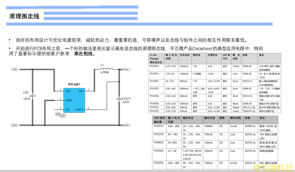This screenshot has height=172, width=295.
Task: Click the 原理图走线 slide title
Action: pos(24,16)
